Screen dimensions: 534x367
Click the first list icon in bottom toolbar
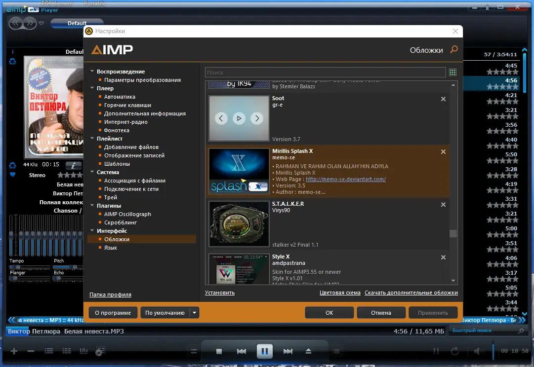pos(49,351)
